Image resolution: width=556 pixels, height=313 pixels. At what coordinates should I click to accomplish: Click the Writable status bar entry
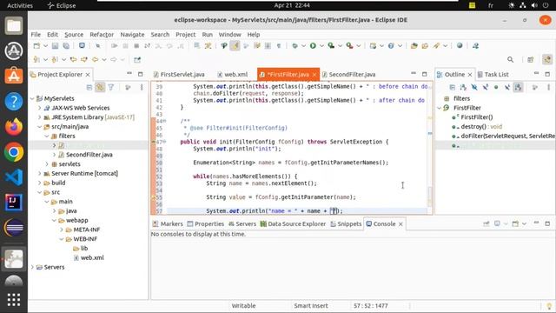243,305
